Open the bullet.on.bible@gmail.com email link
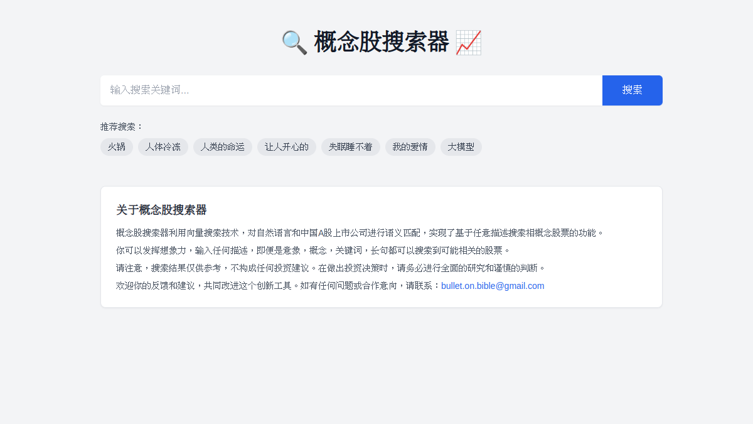The height and width of the screenshot is (424, 753). 493,286
